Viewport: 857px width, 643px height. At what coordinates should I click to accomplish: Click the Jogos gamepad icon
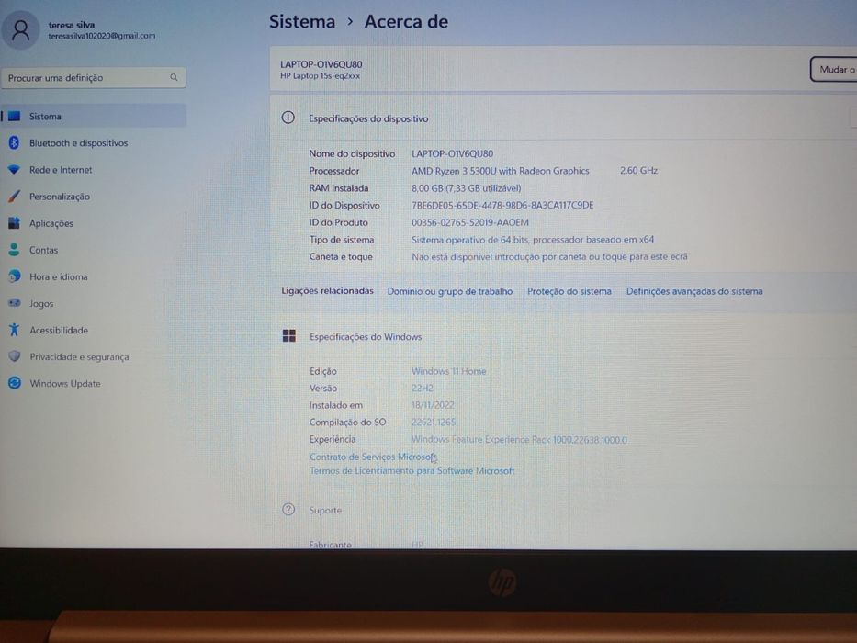[14, 303]
